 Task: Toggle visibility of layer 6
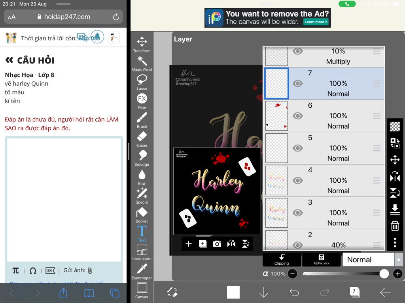click(x=297, y=116)
